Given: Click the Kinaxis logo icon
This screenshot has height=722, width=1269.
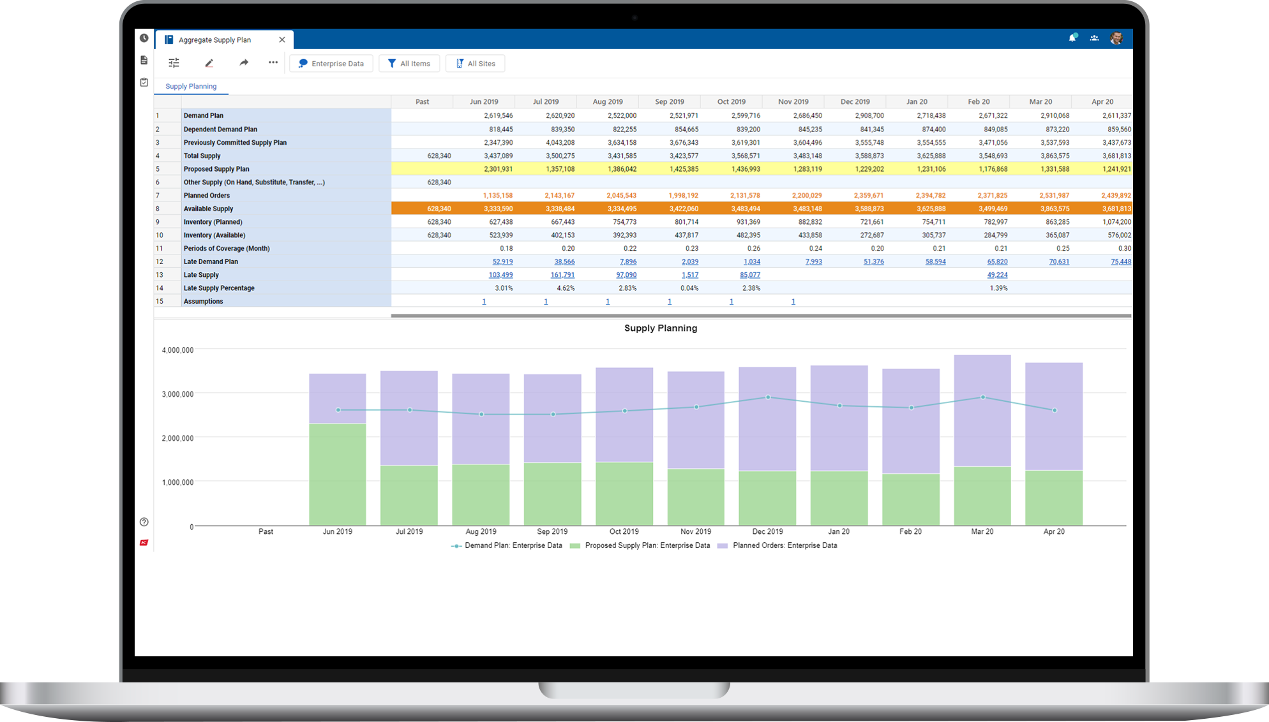Looking at the screenshot, I should (x=144, y=542).
